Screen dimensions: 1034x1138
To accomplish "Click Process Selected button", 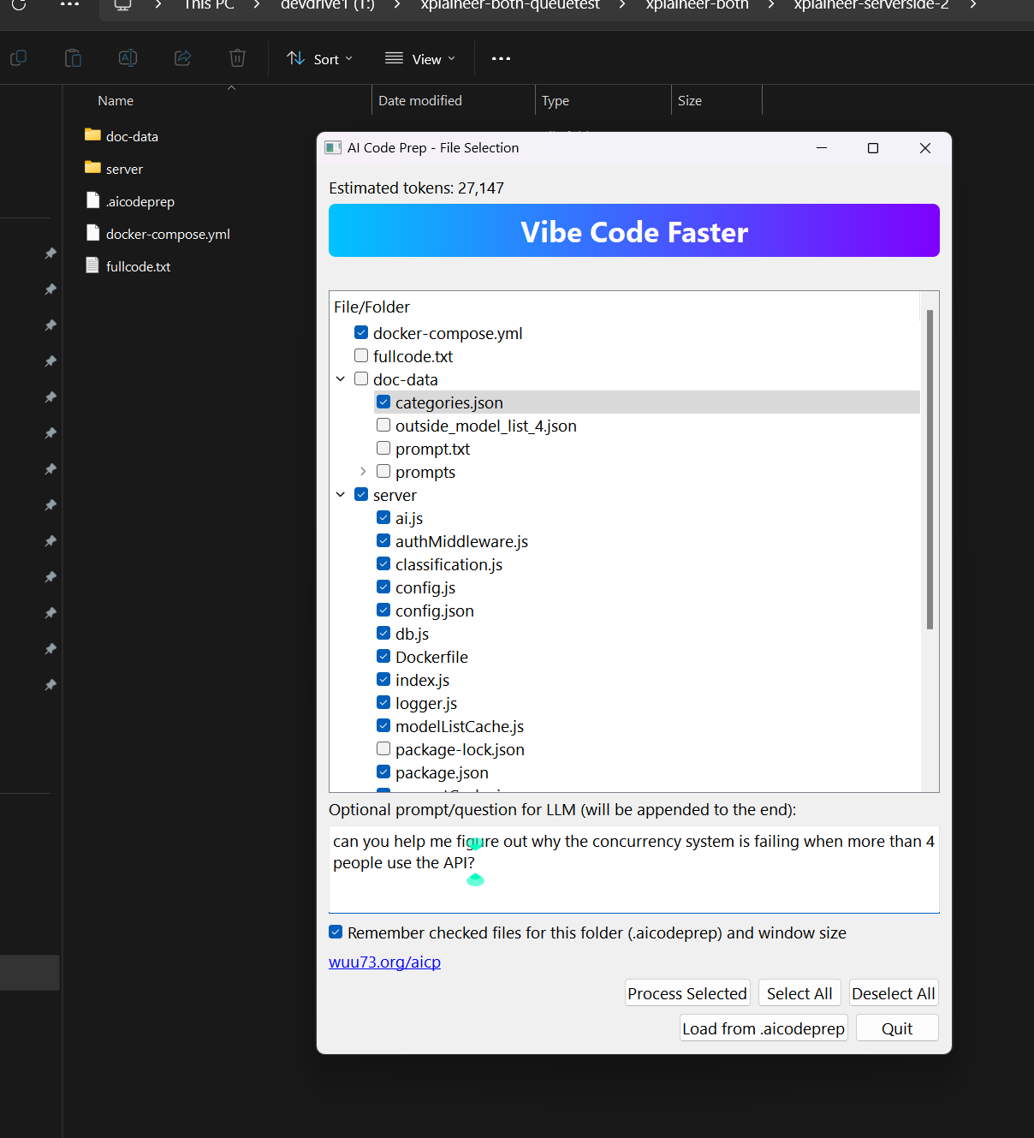I will 687,993.
